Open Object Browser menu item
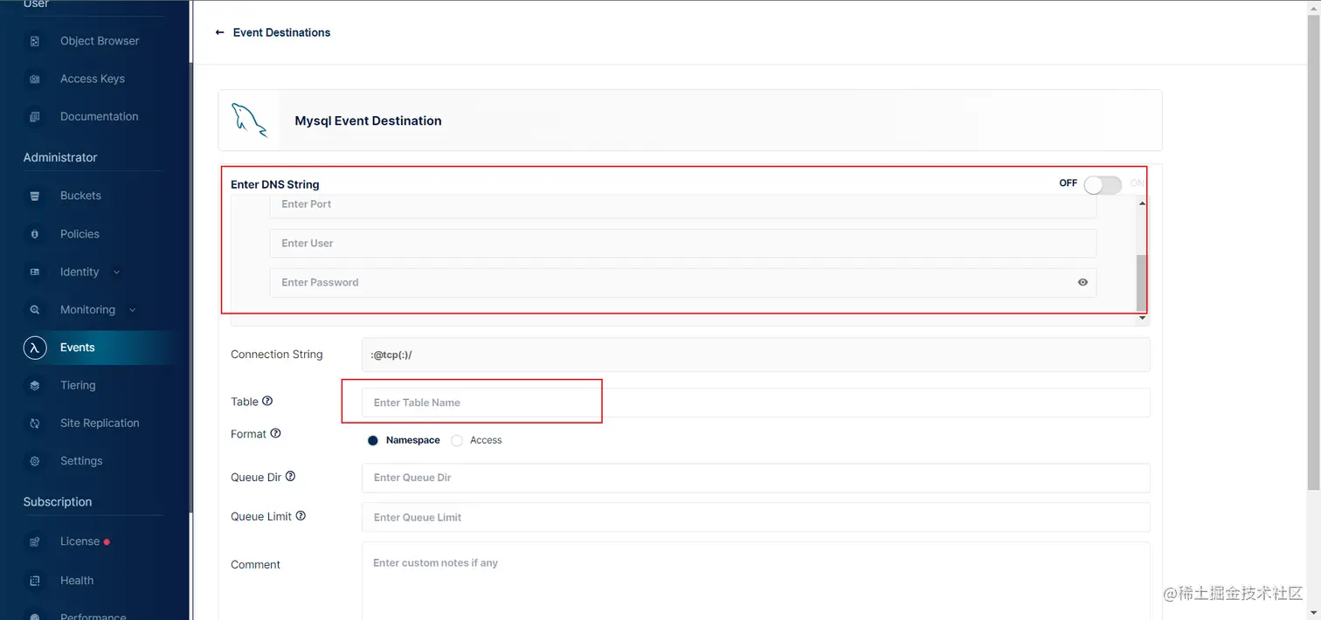Viewport: 1321px width, 620px height. (100, 41)
